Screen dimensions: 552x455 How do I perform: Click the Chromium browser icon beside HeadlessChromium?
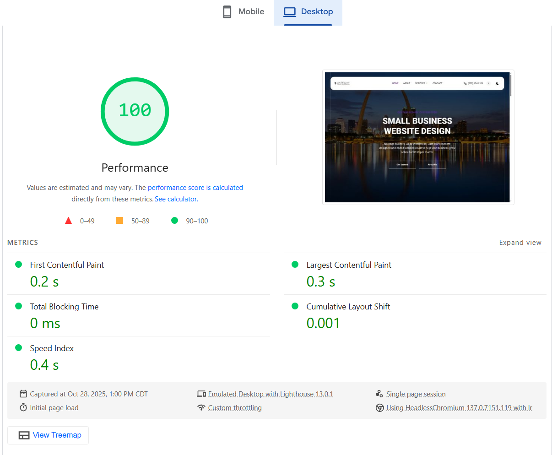click(379, 408)
